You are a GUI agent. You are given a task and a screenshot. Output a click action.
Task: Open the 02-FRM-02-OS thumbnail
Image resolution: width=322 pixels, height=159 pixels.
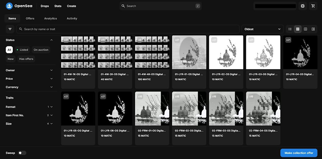(x=189, y=108)
